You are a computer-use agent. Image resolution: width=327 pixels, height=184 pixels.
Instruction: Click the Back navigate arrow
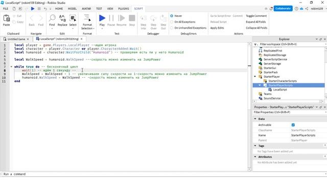32,18
